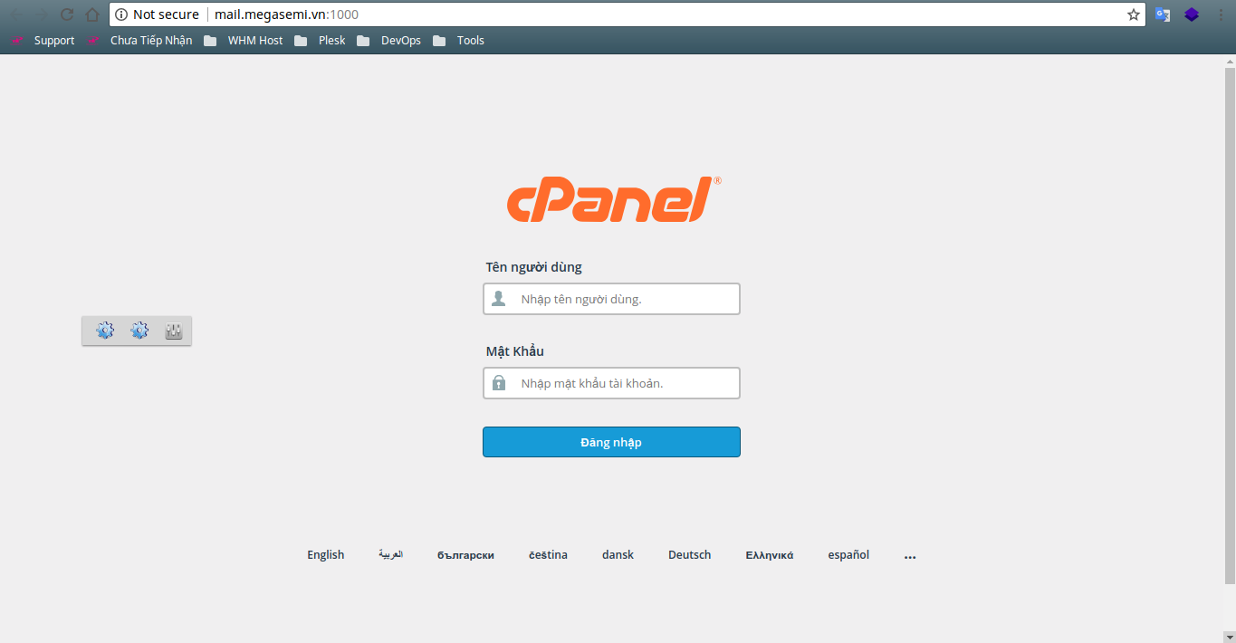
Task: Expand the Tools bookmark folder
Action: pos(458,40)
